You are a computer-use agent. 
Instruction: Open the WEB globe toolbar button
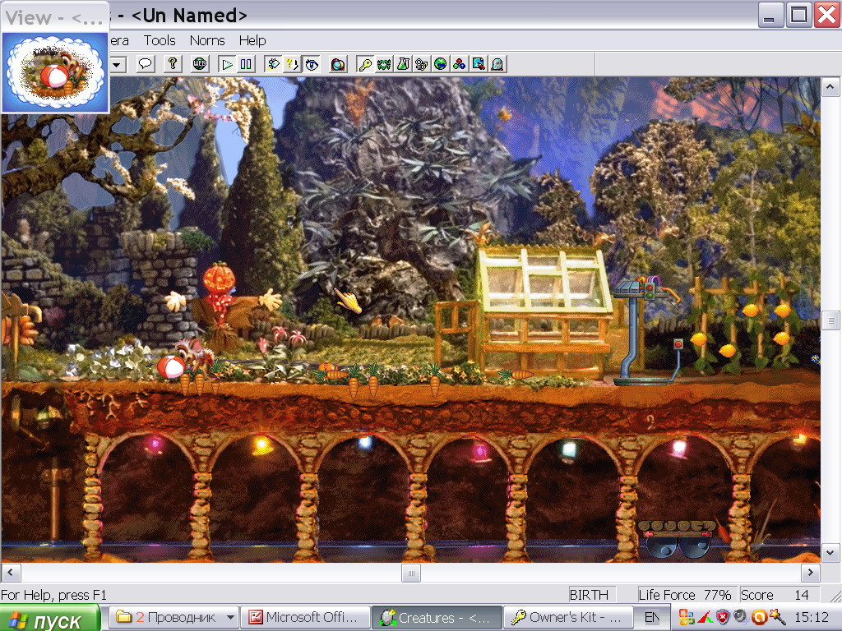pyautogui.click(x=199, y=64)
